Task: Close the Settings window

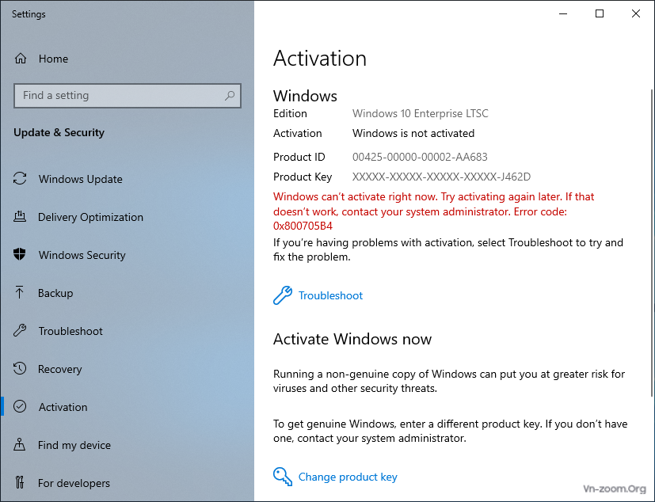Action: (636, 13)
